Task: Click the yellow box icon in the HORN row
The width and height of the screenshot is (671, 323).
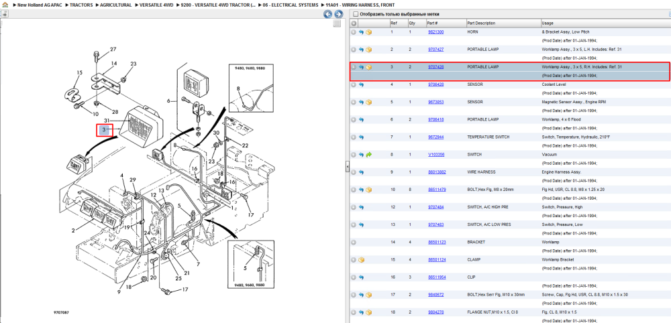Action: pos(368,32)
